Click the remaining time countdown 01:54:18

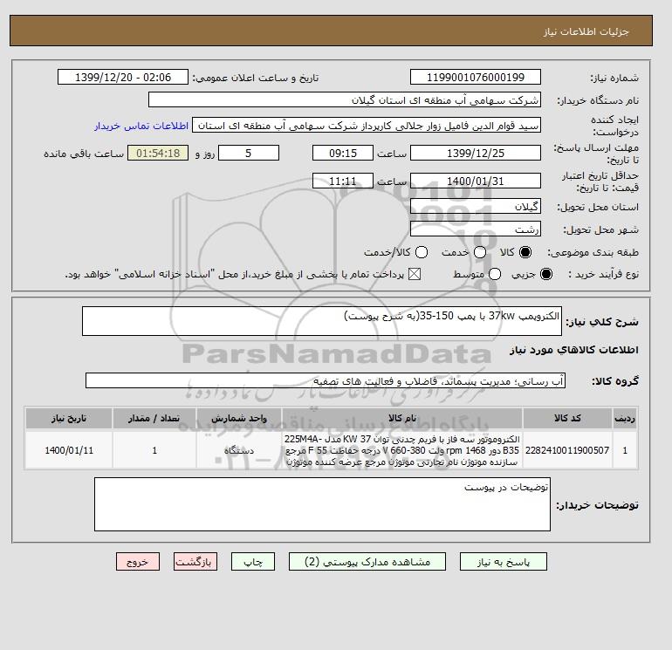tap(158, 153)
